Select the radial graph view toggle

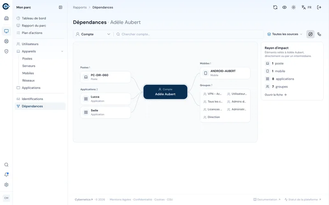[310, 34]
